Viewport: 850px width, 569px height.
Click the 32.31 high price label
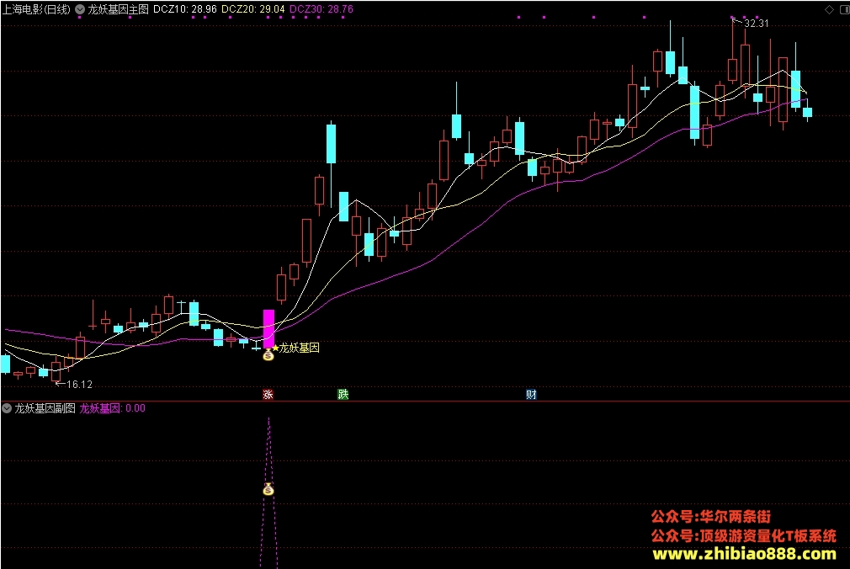757,24
